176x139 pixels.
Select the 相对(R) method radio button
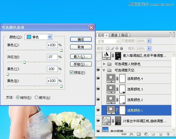[x=18, y=97]
